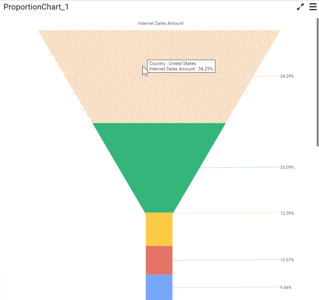Screen dimensions: 319x300
Task: Select the red funnel segment
Action: coord(159,260)
